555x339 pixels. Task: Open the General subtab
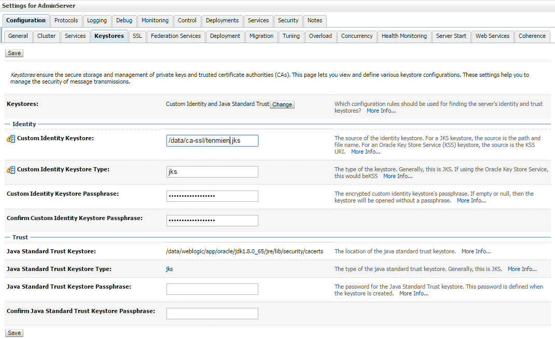[18, 36]
